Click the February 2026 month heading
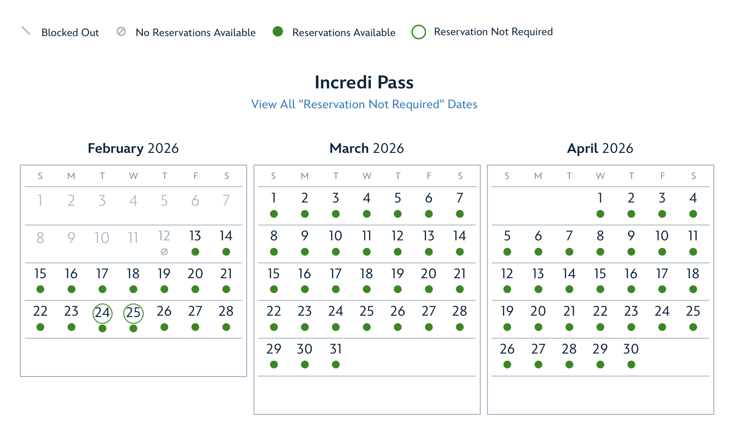This screenshot has width=731, height=432. [x=133, y=148]
